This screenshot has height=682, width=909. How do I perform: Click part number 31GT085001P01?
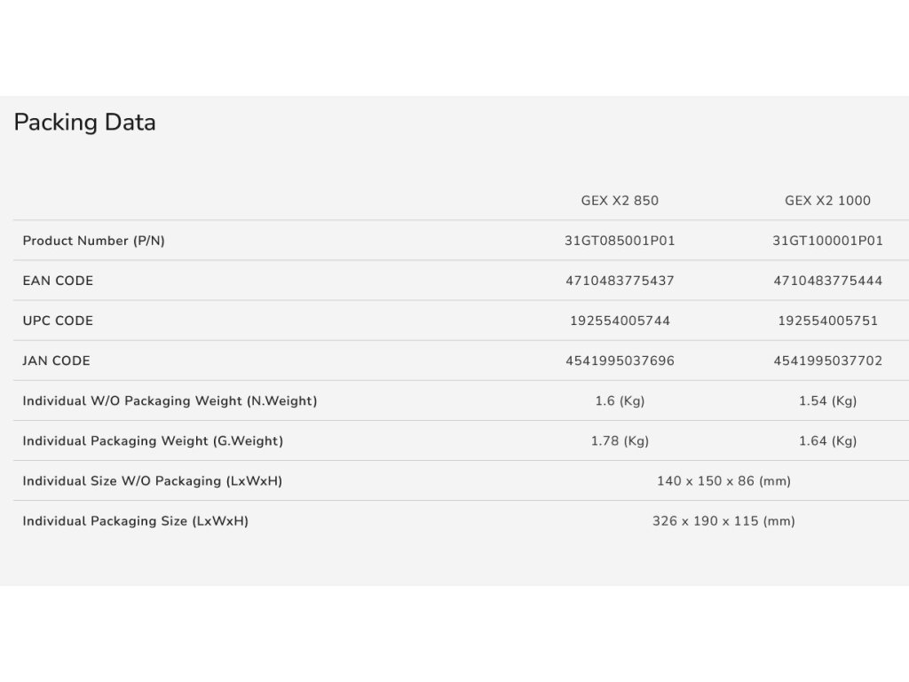click(620, 241)
